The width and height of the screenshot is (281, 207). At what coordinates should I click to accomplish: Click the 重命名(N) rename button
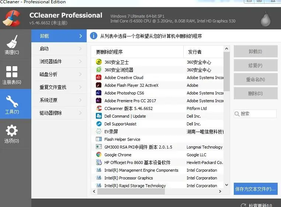coord(256,79)
